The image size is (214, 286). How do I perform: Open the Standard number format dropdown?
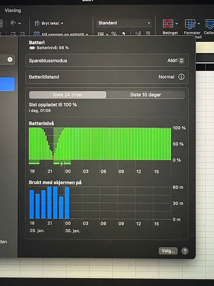[x=124, y=23]
